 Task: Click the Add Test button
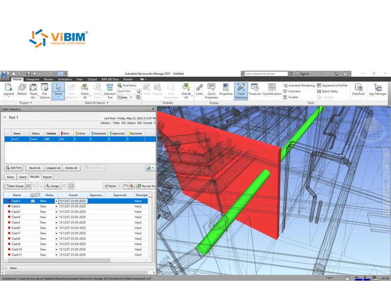coord(14,168)
